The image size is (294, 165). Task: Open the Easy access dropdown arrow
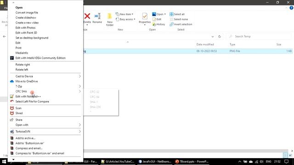135,19
